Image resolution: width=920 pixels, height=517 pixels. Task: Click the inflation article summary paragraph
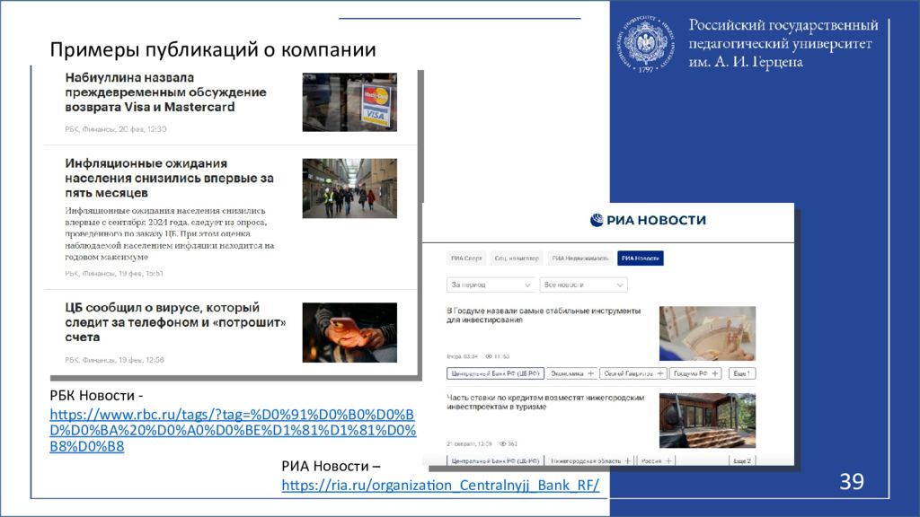click(x=170, y=233)
